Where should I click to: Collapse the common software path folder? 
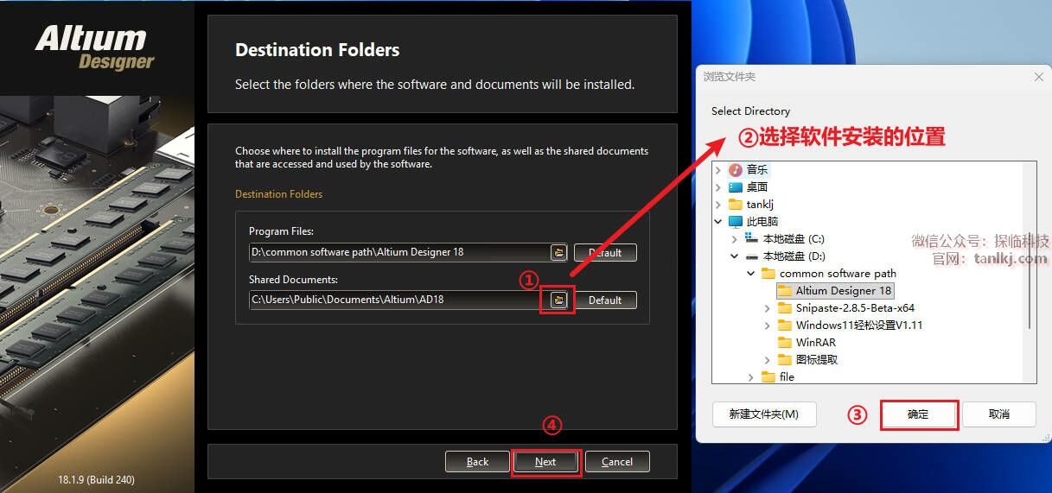point(751,274)
